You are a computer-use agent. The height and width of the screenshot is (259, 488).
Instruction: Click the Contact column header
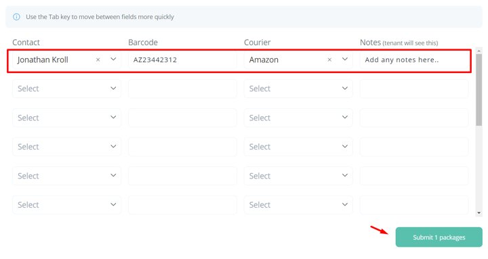(x=26, y=42)
